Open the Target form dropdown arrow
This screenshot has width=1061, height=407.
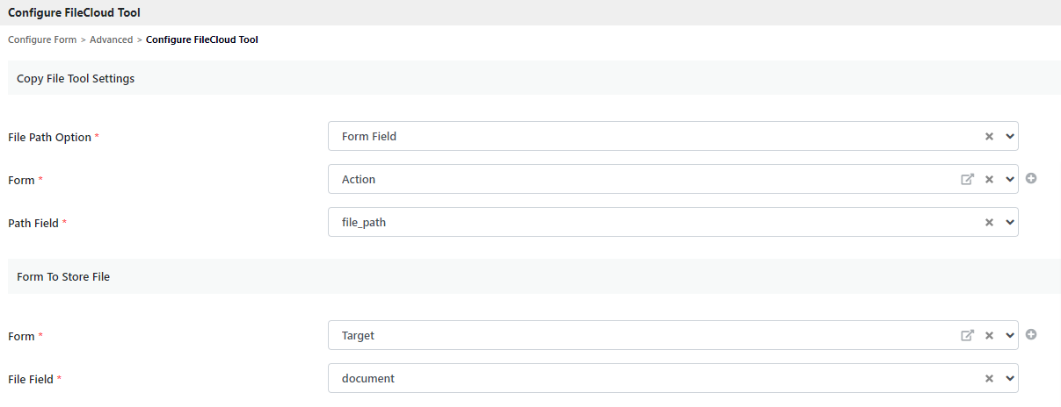click(1009, 335)
